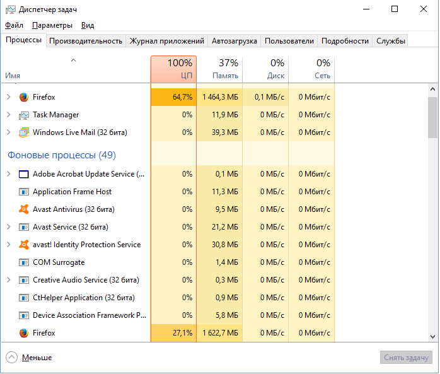
Task: Click the Avast Antivirus orange icon
Action: (x=24, y=209)
